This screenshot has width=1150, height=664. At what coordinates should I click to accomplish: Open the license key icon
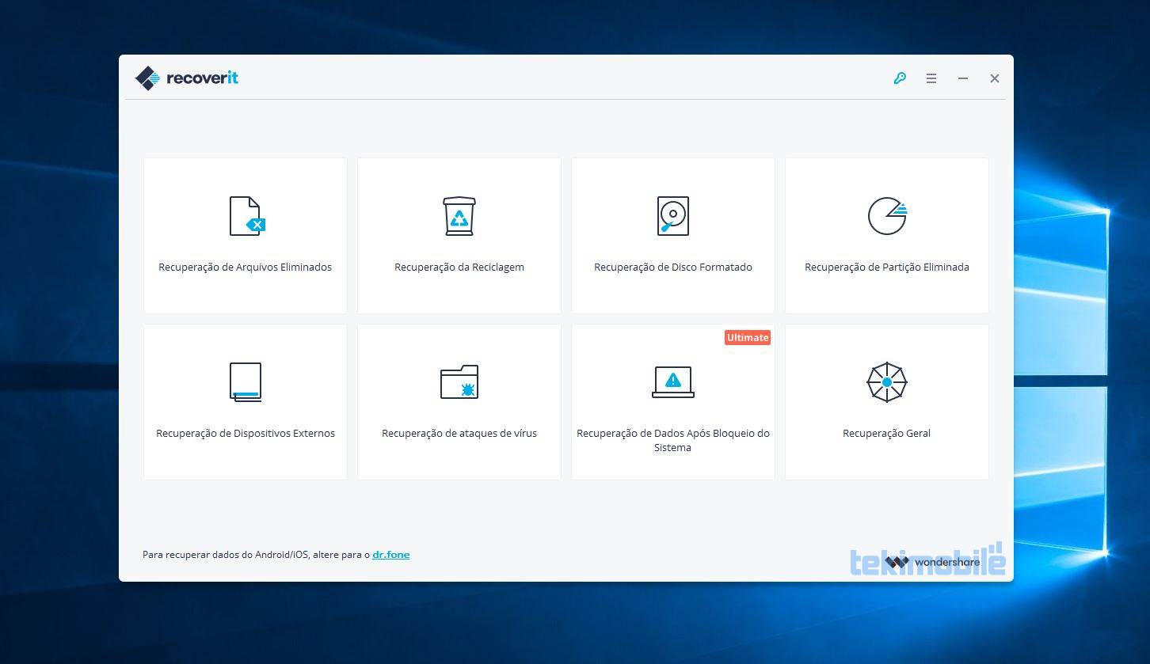(900, 78)
